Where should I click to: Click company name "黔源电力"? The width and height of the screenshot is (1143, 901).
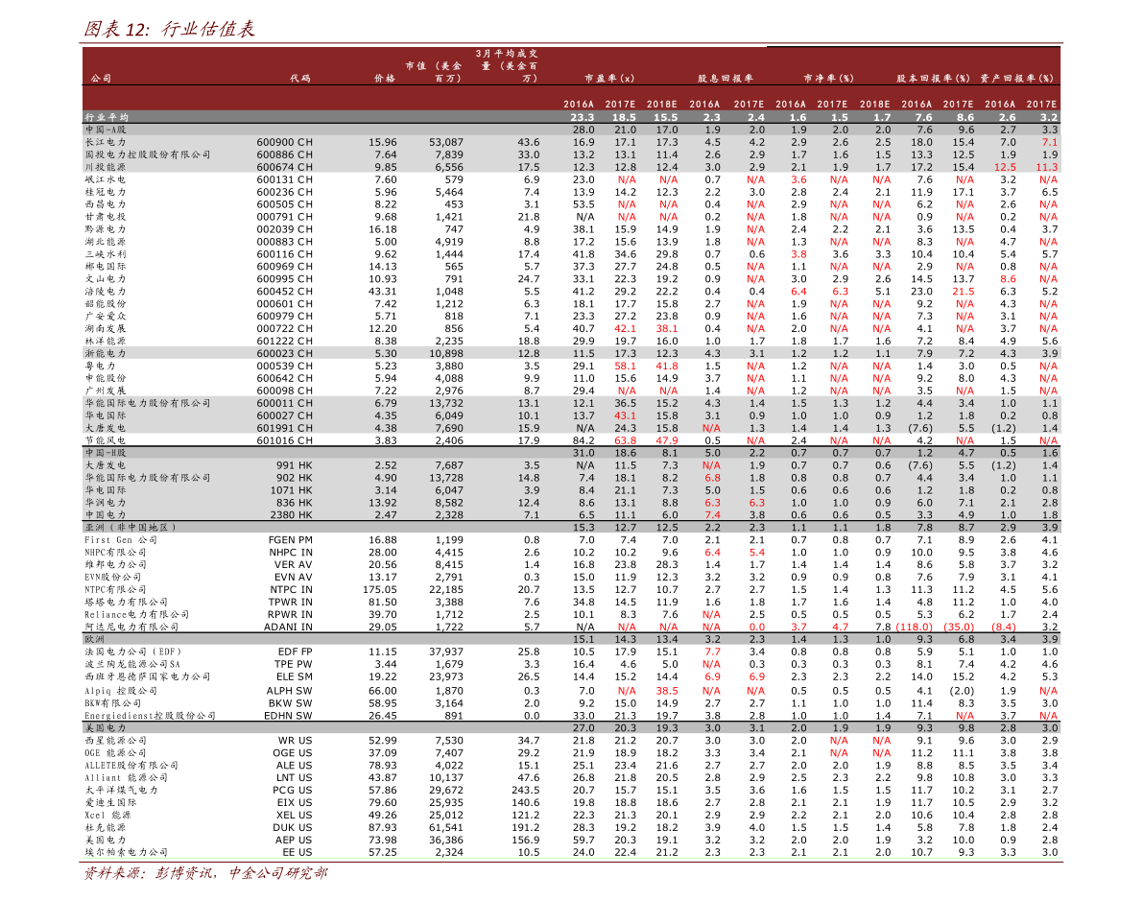[106, 229]
